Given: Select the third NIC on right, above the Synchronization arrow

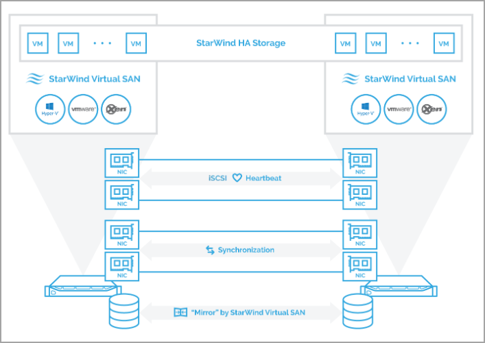Looking at the screenshot, I should (360, 235).
